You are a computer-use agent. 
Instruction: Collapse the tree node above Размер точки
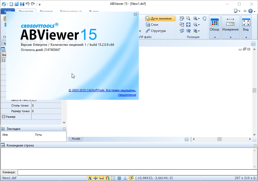(4, 61)
